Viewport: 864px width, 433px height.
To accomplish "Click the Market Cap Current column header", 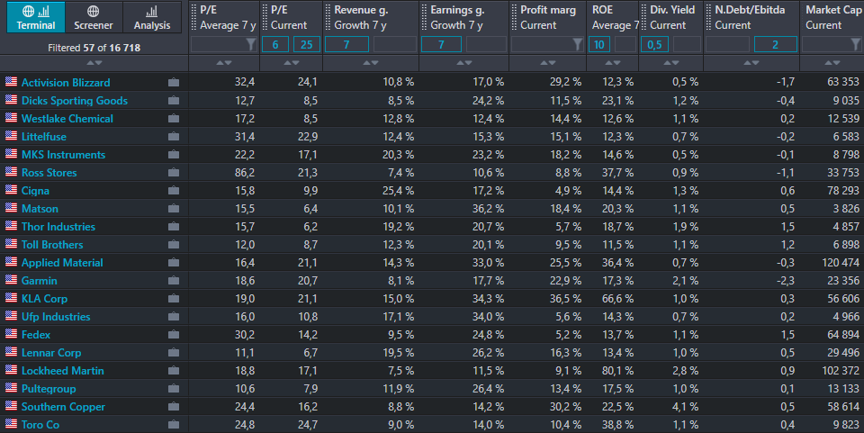I will [x=833, y=18].
